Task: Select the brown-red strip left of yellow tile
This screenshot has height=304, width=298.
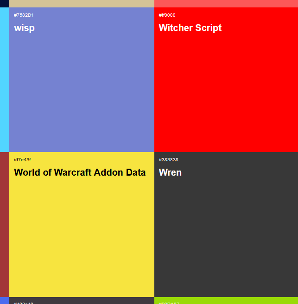Action: [x=4, y=224]
